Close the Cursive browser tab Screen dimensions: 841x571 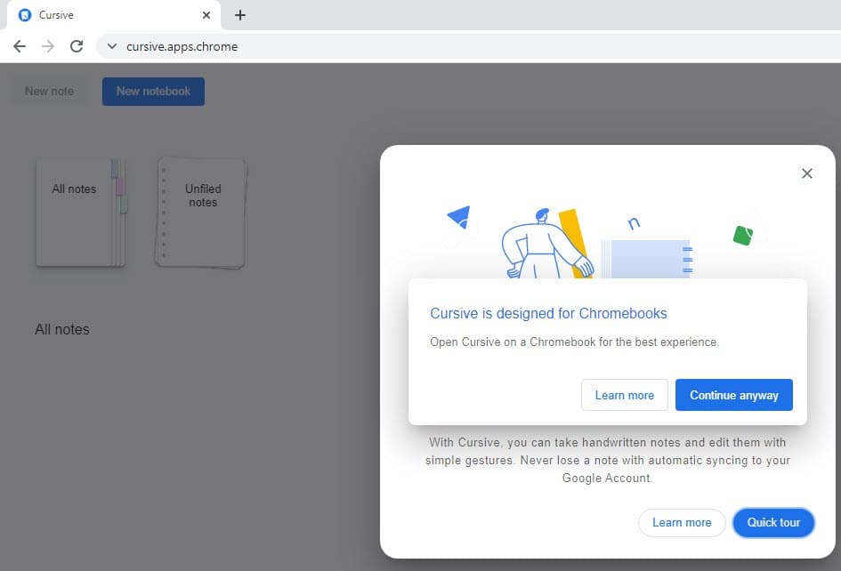(x=206, y=15)
